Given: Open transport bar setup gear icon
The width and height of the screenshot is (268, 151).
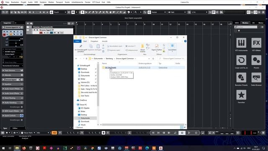Looking at the screenshot, I should (x=263, y=133).
